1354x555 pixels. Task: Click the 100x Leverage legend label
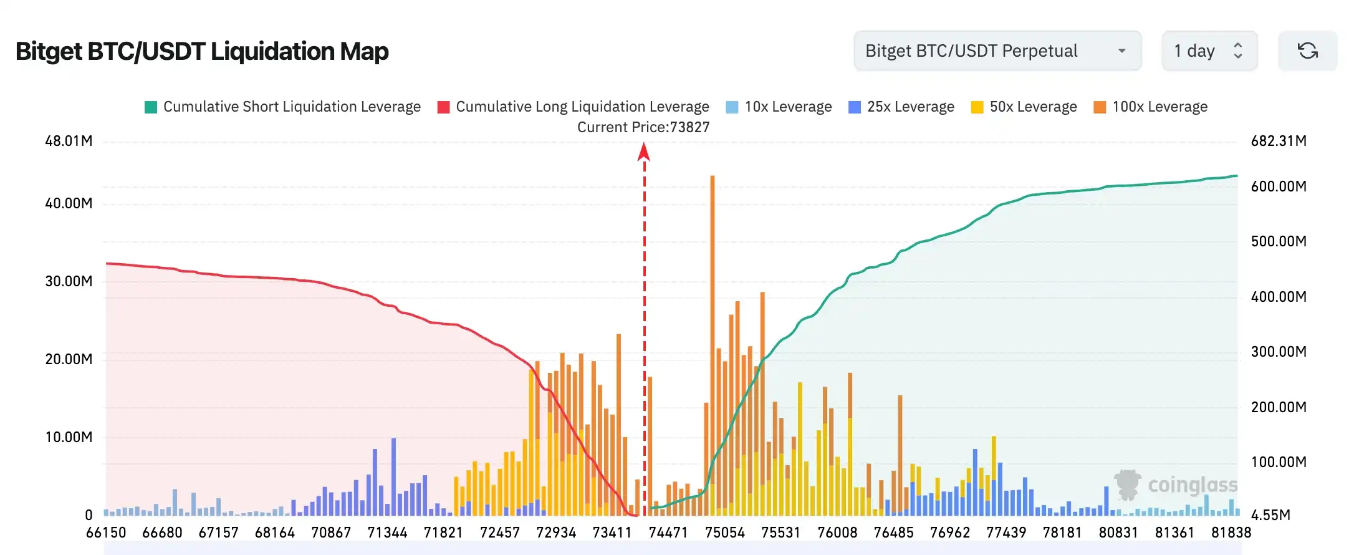pos(1160,107)
